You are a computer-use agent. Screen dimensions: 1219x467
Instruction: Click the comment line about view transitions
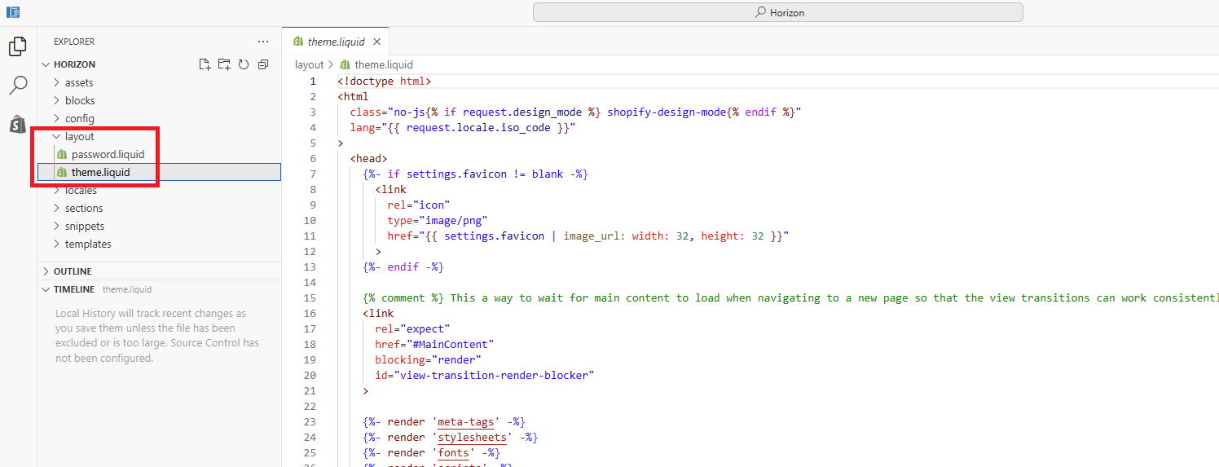tap(790, 298)
